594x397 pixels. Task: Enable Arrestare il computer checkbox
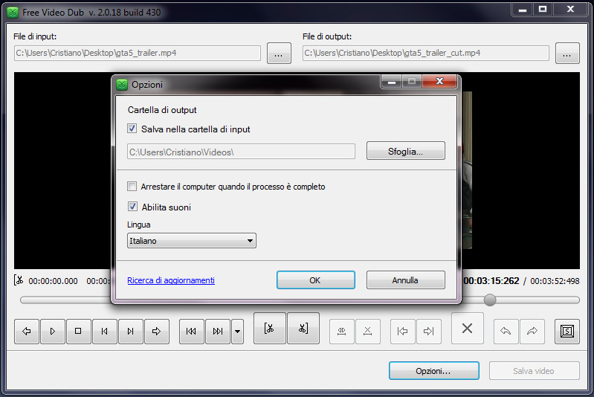point(132,186)
